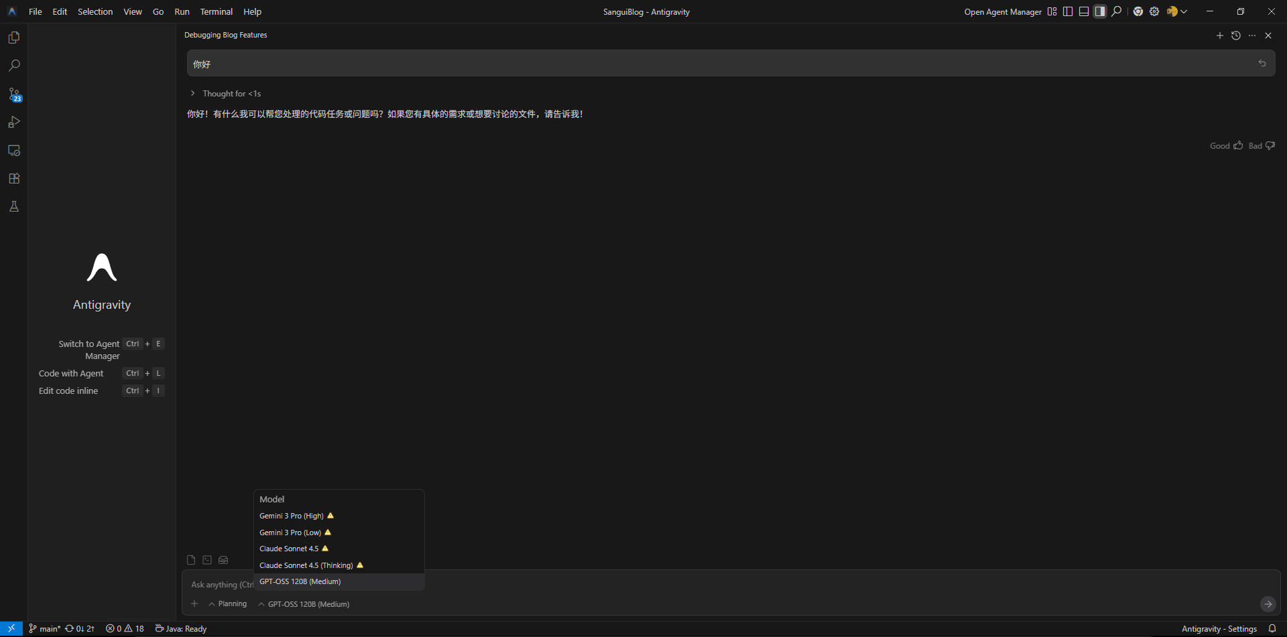Open the Planning mode dropdown
The height and width of the screenshot is (637, 1287).
point(228,604)
